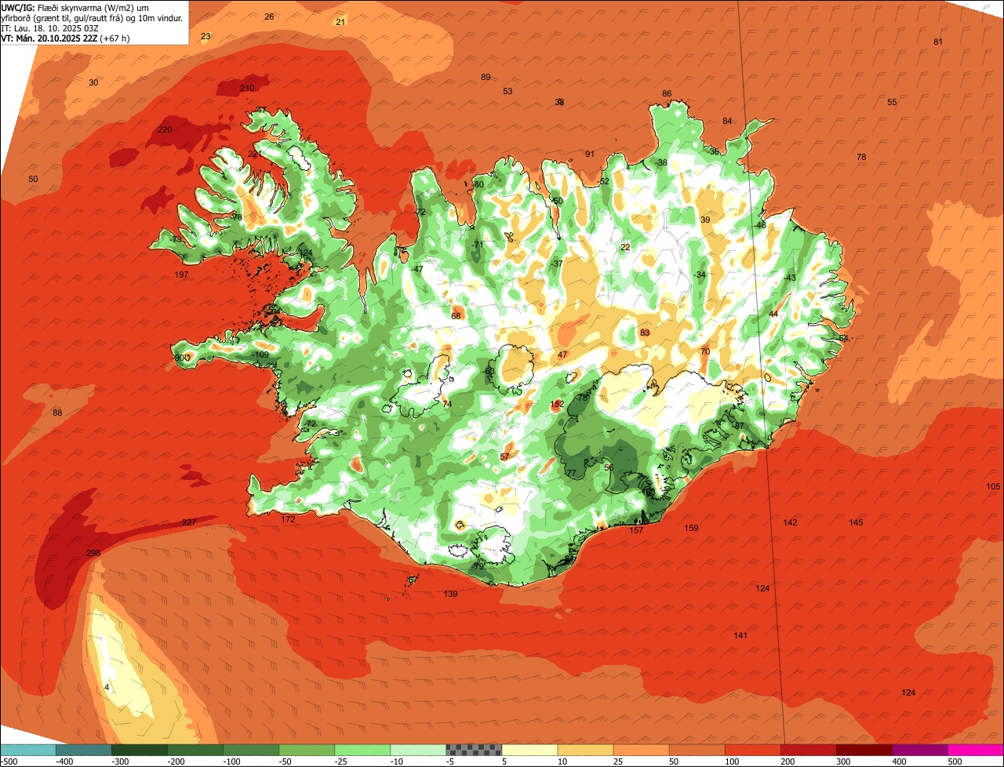Image resolution: width=1004 pixels, height=767 pixels.
Task: Click the flux value 298 in the dark red band
Action: pyautogui.click(x=93, y=553)
